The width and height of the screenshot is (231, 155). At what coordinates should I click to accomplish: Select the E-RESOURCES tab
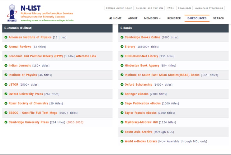point(197,18)
